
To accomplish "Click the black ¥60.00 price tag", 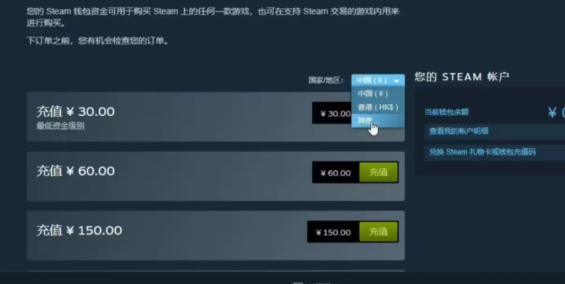I will tap(336, 173).
